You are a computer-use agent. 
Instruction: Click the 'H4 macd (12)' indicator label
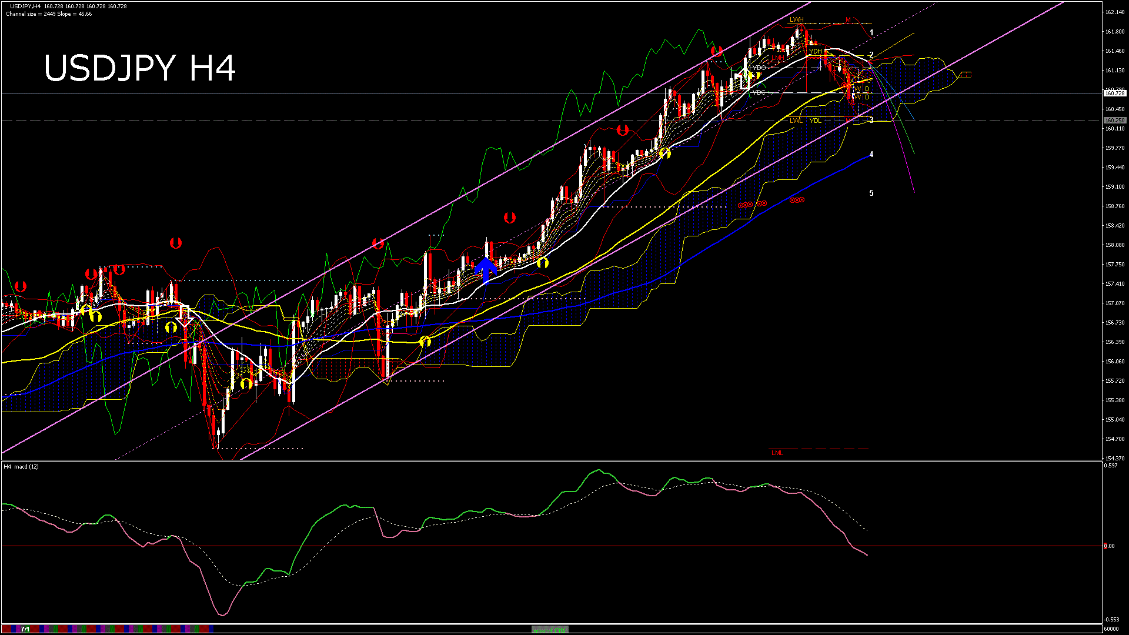tap(21, 466)
